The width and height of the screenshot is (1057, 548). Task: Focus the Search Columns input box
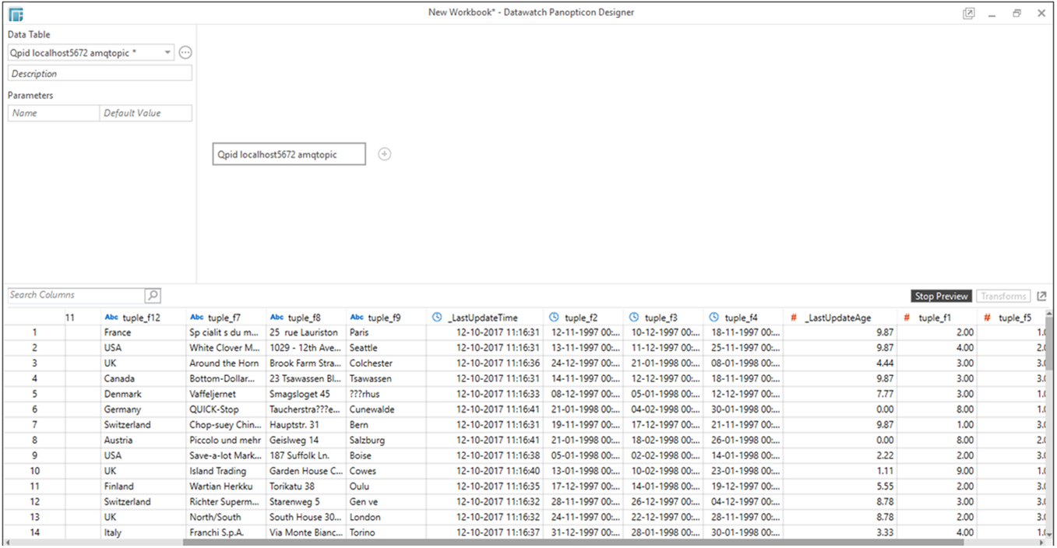pos(76,296)
